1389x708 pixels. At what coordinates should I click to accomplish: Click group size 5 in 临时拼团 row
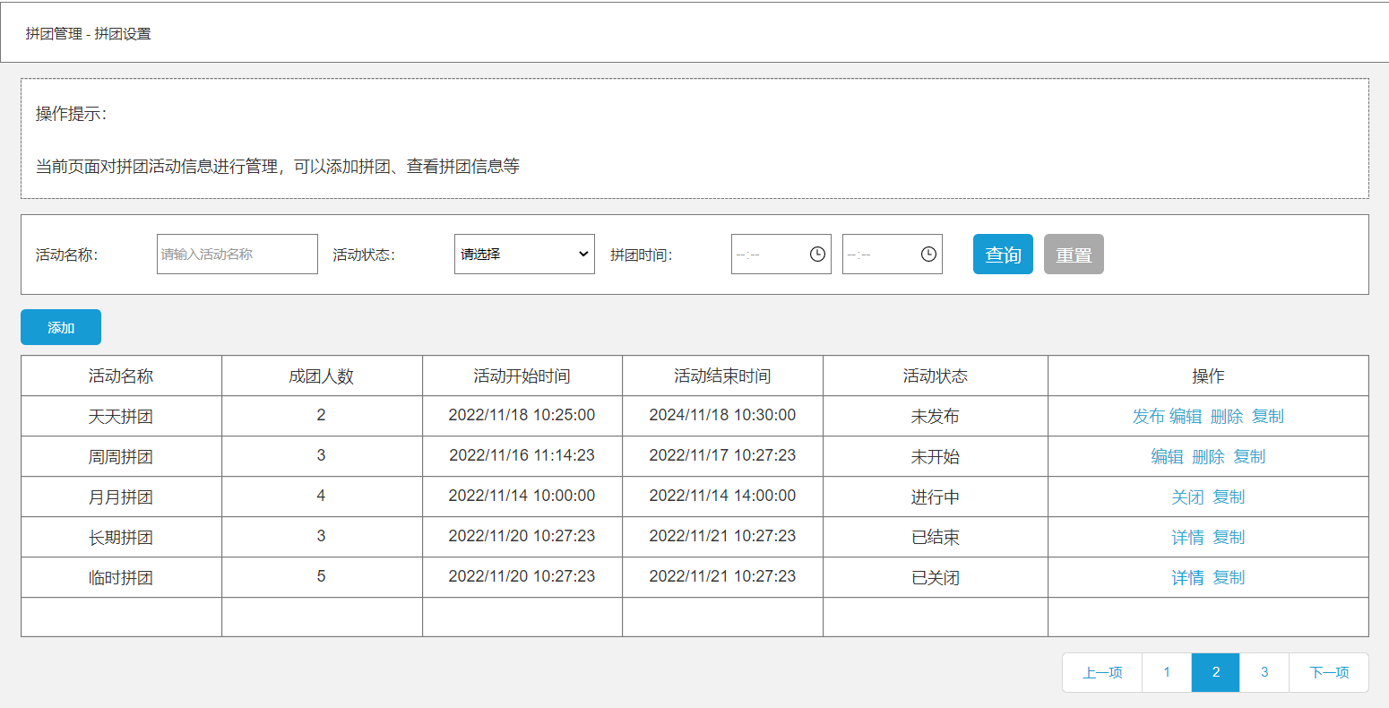click(x=322, y=576)
